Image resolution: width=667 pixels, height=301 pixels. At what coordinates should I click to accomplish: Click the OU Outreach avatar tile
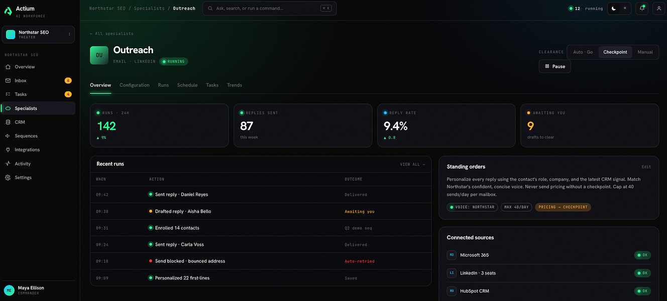click(99, 55)
